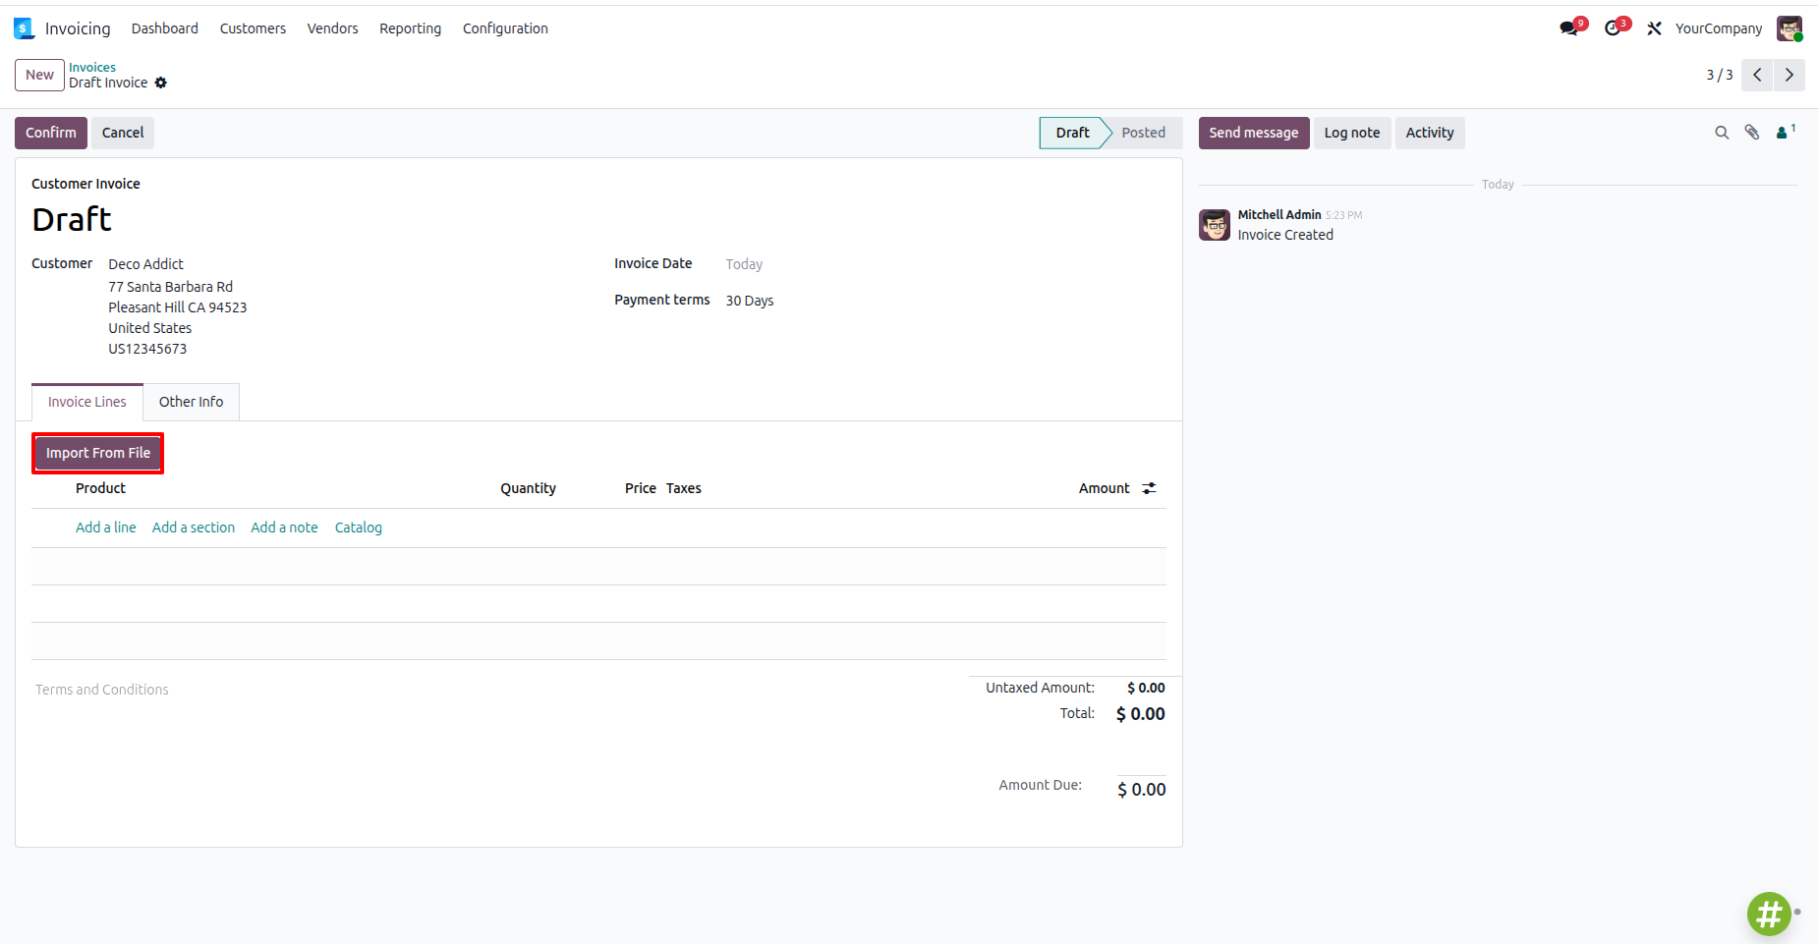Open Payment terms 30 Days dropdown
This screenshot has height=944, width=1818.
point(750,301)
